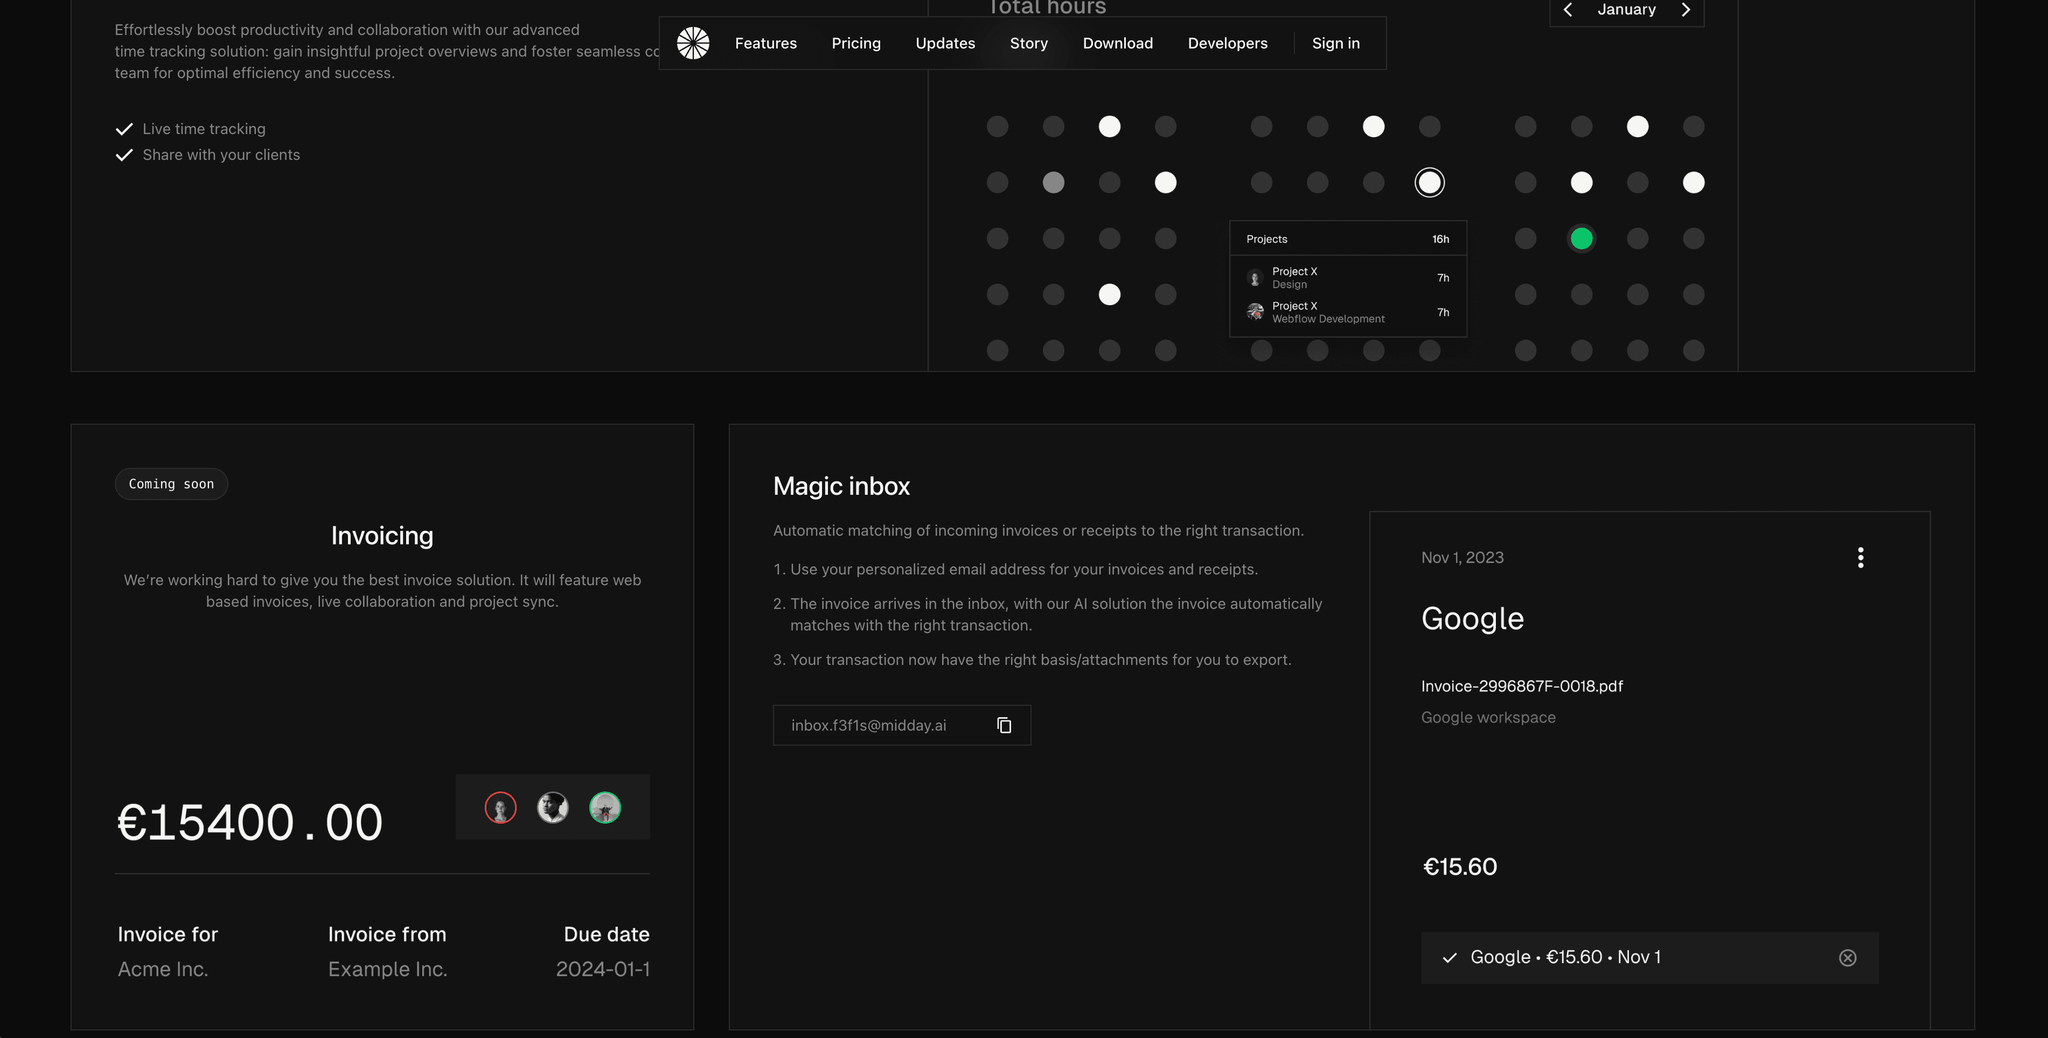Go to previous month before January
This screenshot has width=2048, height=1038.
[x=1568, y=10]
